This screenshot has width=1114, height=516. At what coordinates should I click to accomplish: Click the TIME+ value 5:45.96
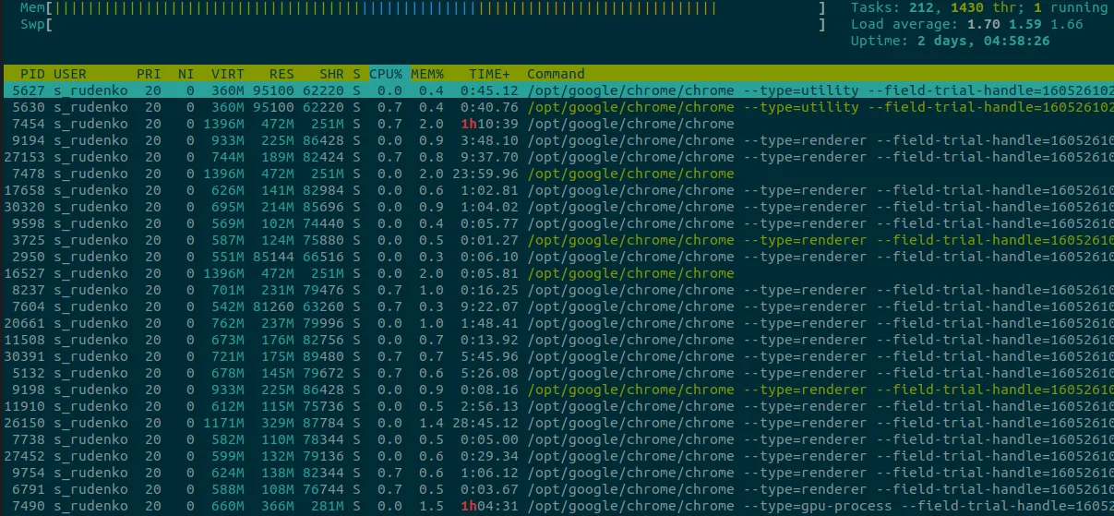pyautogui.click(x=489, y=356)
